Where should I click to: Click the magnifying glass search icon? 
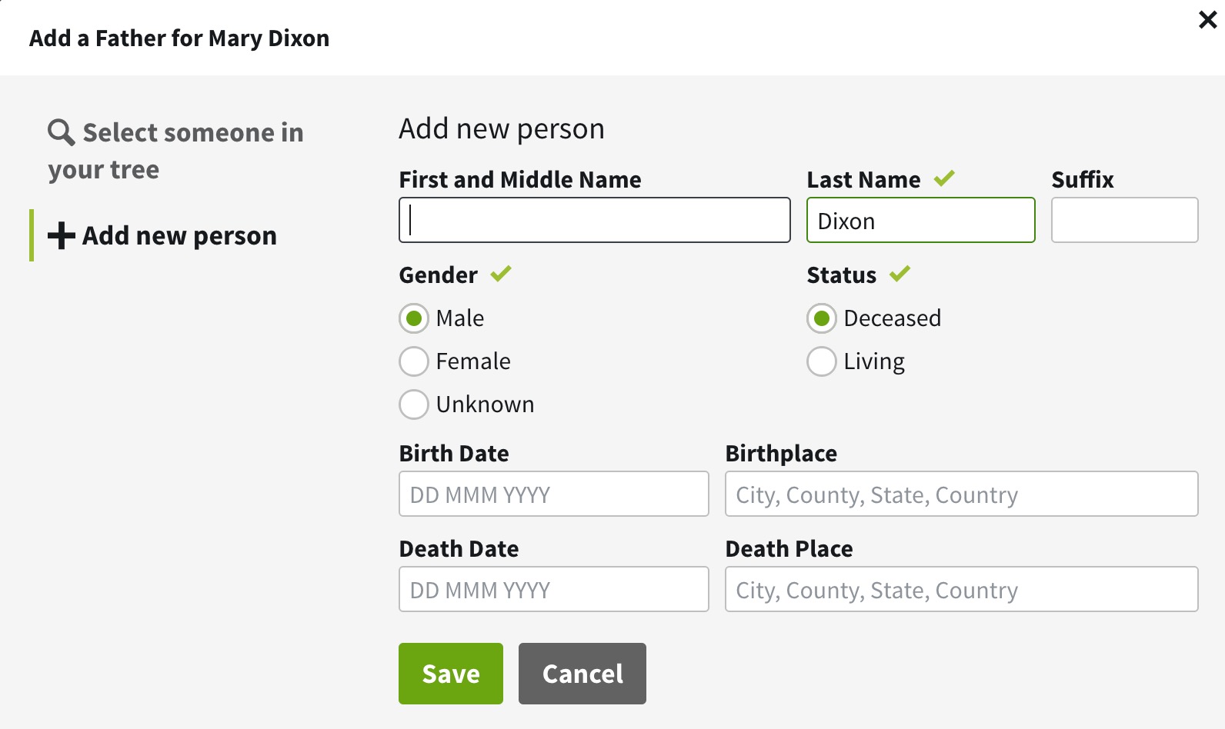[x=61, y=132]
